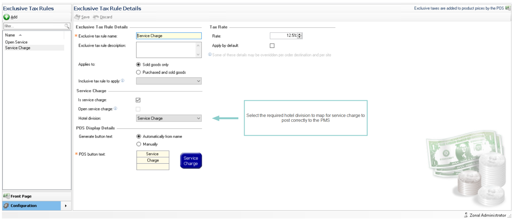Choose Manually for button text generation

coord(139,144)
